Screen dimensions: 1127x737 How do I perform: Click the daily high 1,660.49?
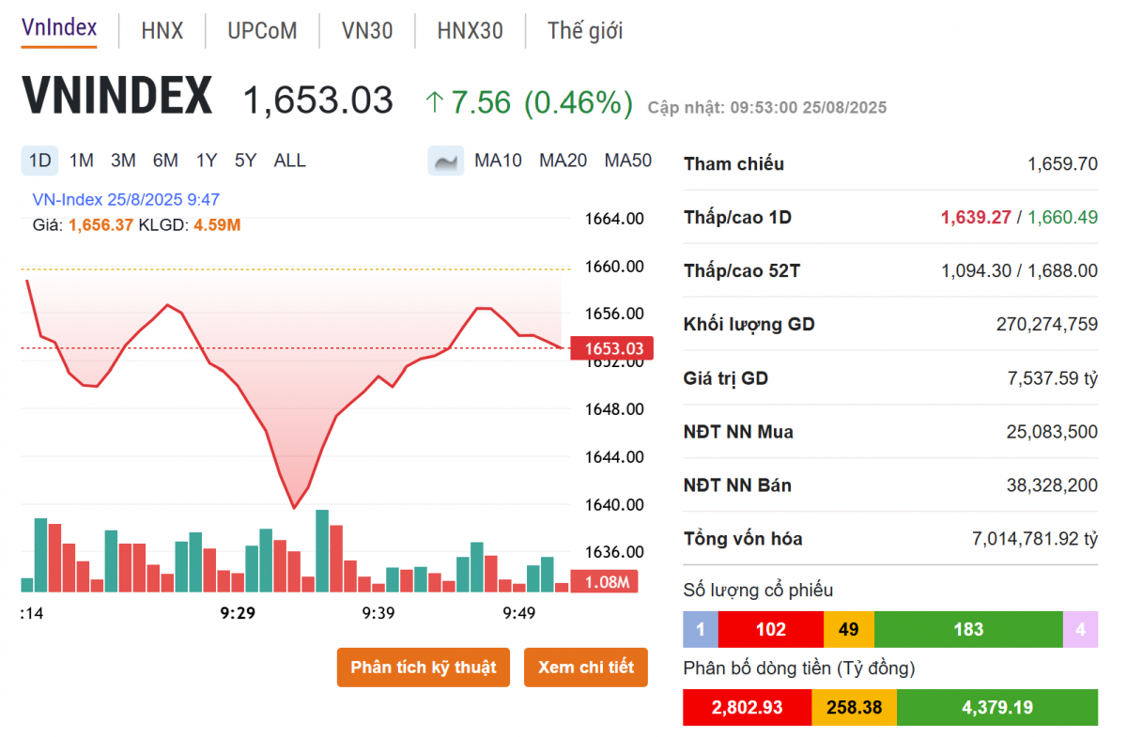point(1062,218)
